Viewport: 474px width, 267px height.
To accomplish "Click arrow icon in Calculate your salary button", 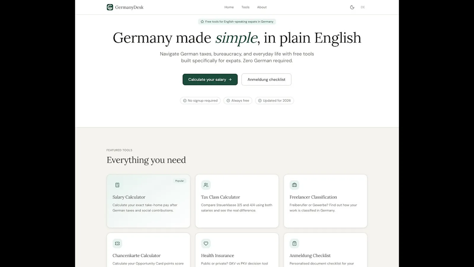I will click(230, 80).
